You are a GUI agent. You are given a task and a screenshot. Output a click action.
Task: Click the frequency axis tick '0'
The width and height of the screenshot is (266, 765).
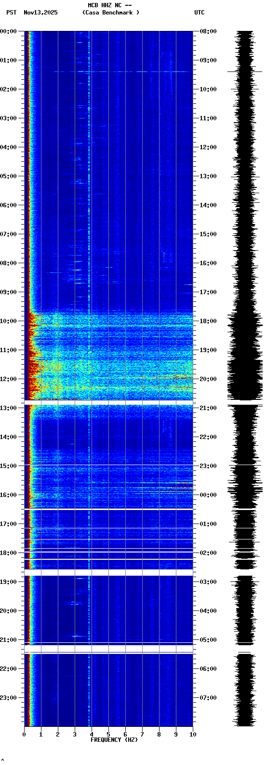coord(24,735)
